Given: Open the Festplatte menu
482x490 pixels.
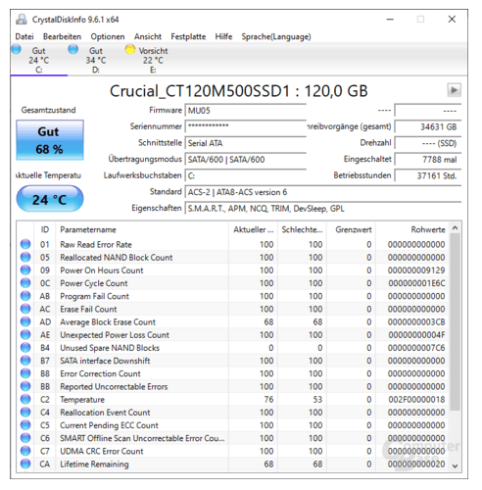Looking at the screenshot, I should tap(188, 36).
